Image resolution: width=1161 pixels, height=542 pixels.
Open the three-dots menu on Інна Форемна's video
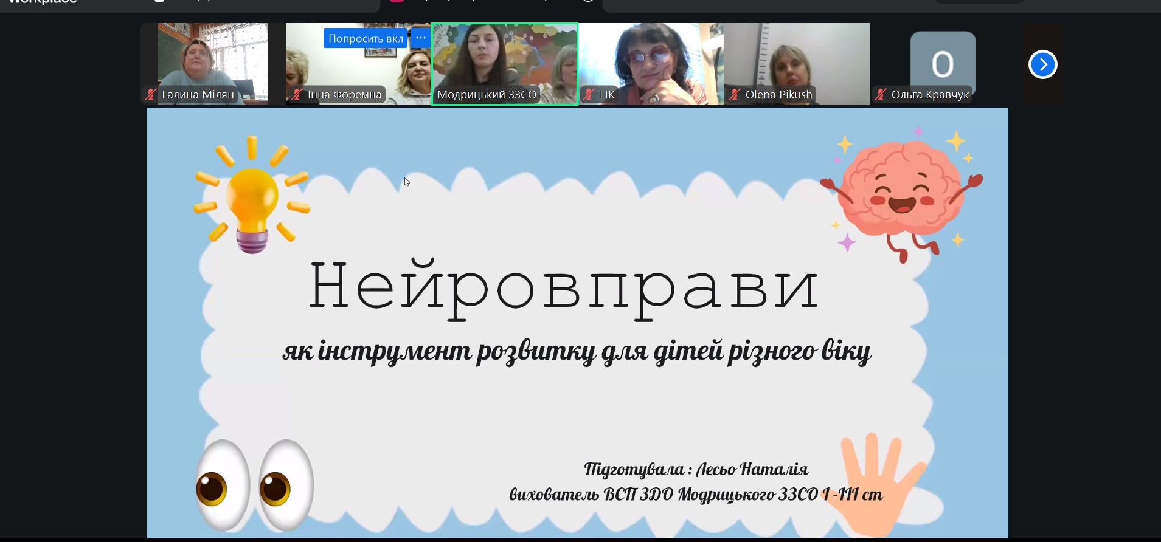pyautogui.click(x=420, y=38)
